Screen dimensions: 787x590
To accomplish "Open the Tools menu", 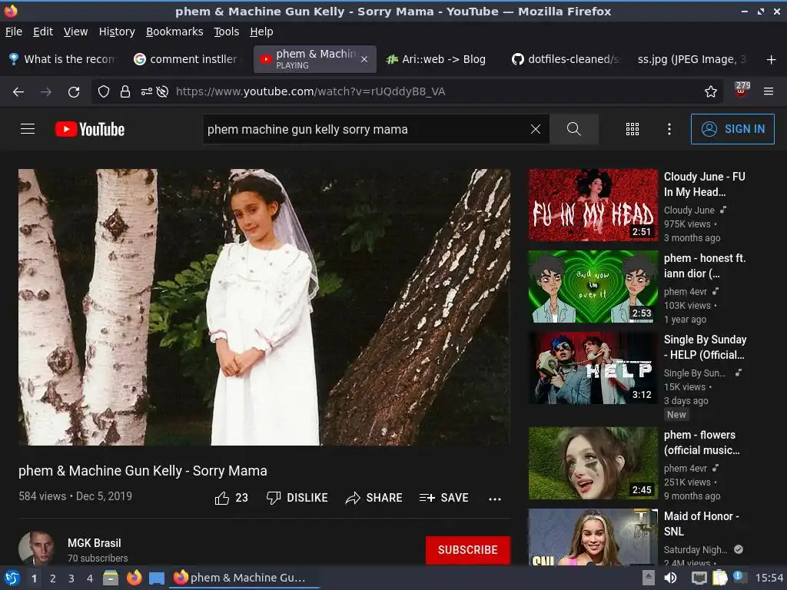I will [227, 31].
